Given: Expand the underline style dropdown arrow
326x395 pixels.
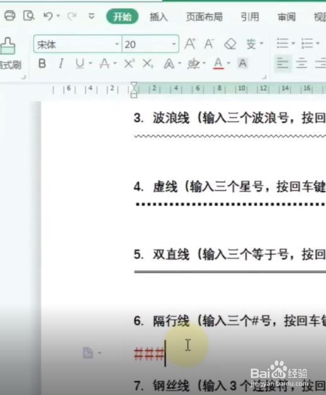Looking at the screenshot, I should (91, 63).
